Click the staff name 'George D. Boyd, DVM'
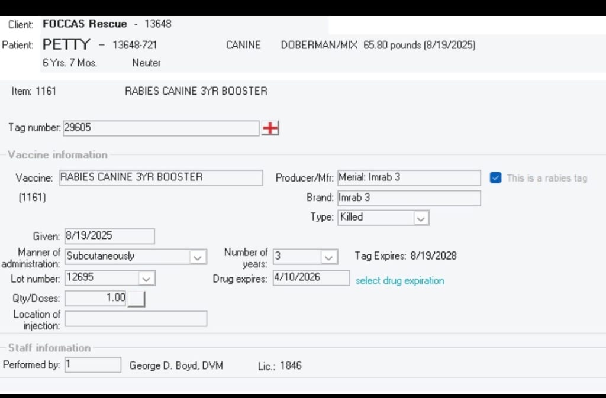 176,365
